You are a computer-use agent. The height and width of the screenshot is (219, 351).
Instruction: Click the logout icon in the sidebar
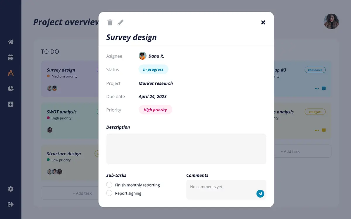pyautogui.click(x=11, y=204)
